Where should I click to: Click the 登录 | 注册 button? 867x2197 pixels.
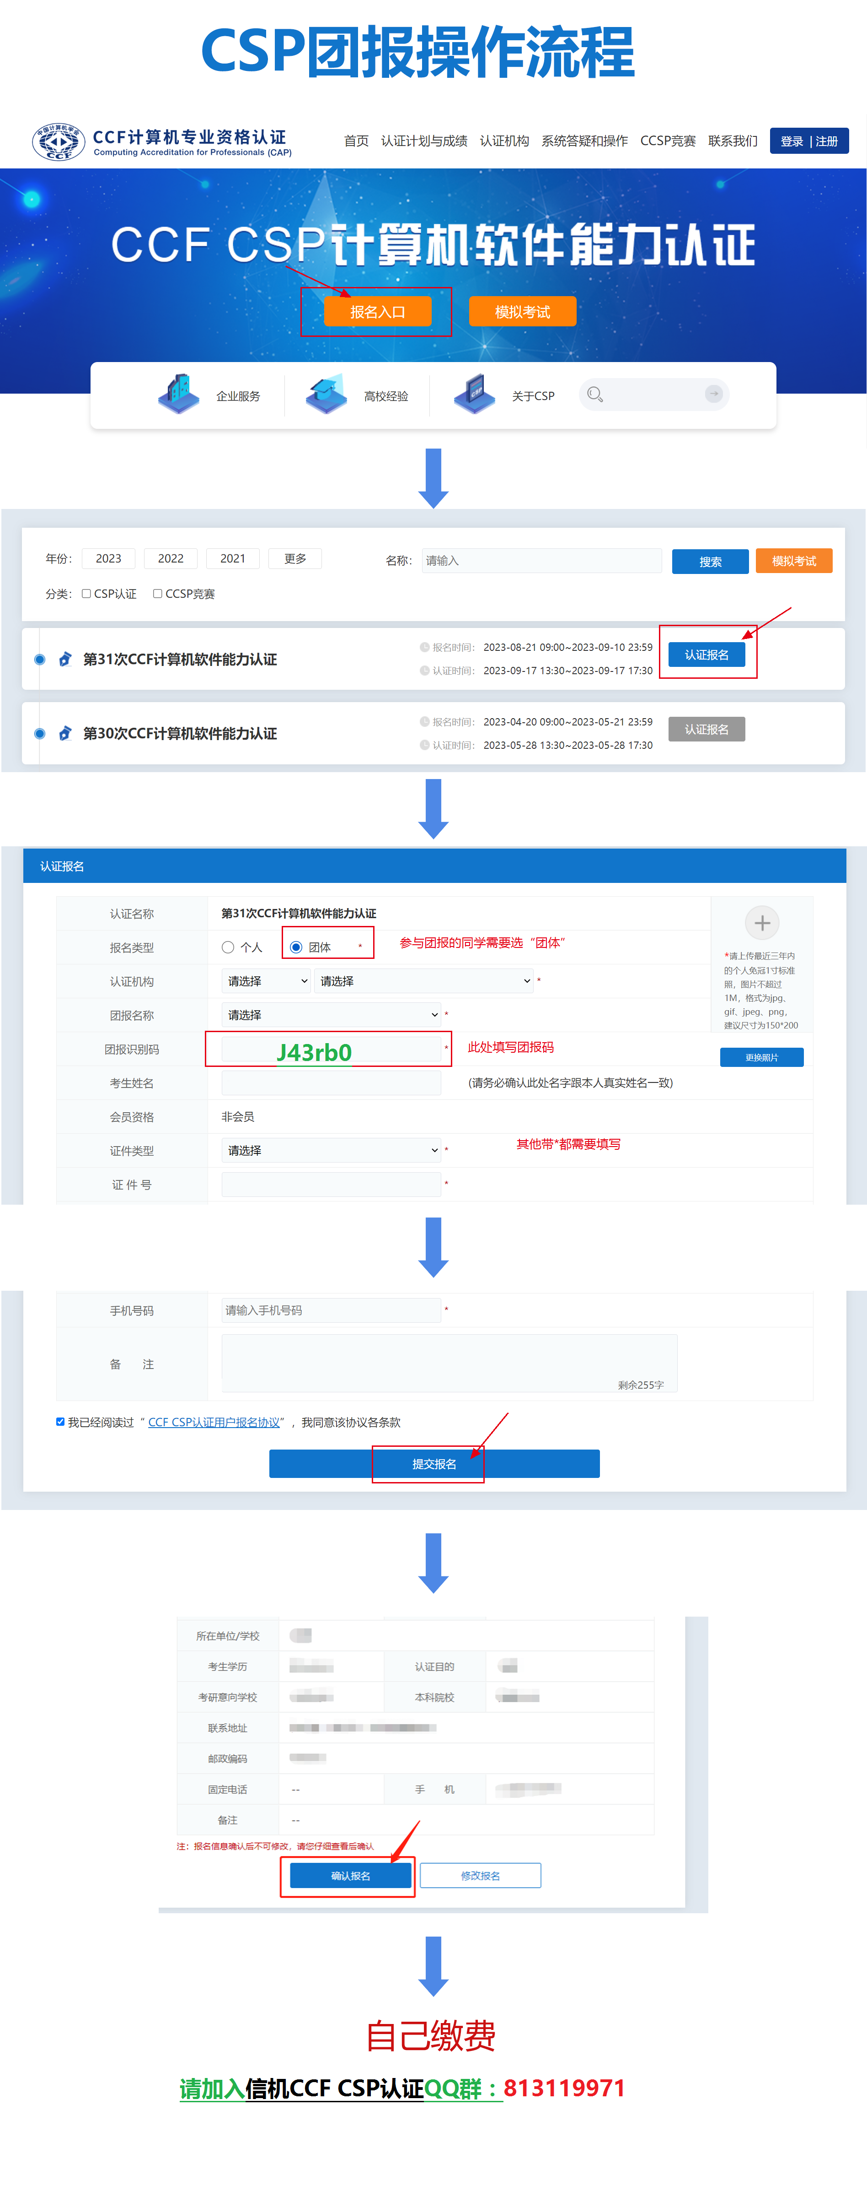click(809, 141)
